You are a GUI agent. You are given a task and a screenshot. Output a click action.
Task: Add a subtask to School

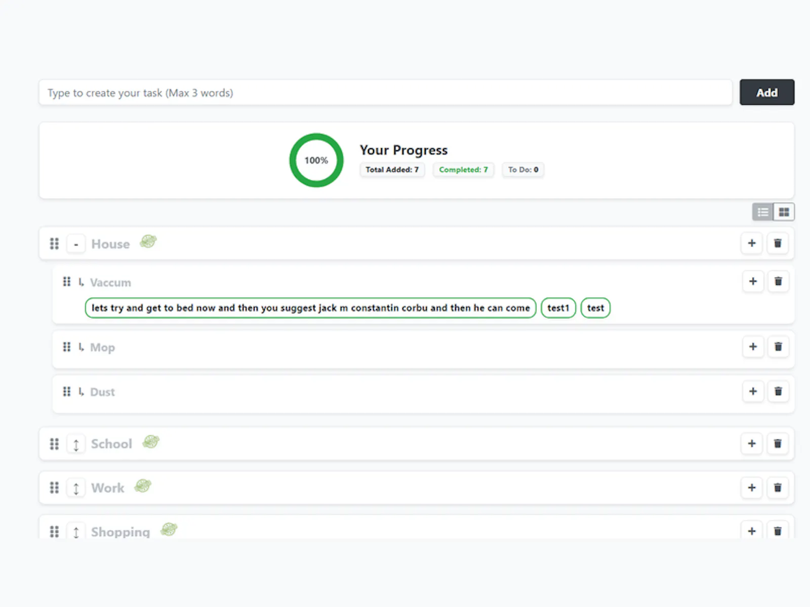752,444
